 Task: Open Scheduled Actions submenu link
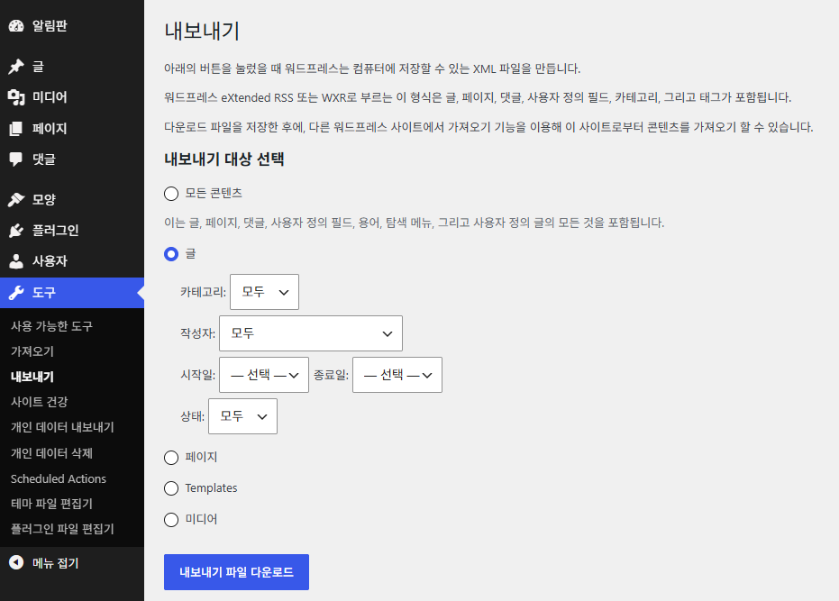point(59,478)
